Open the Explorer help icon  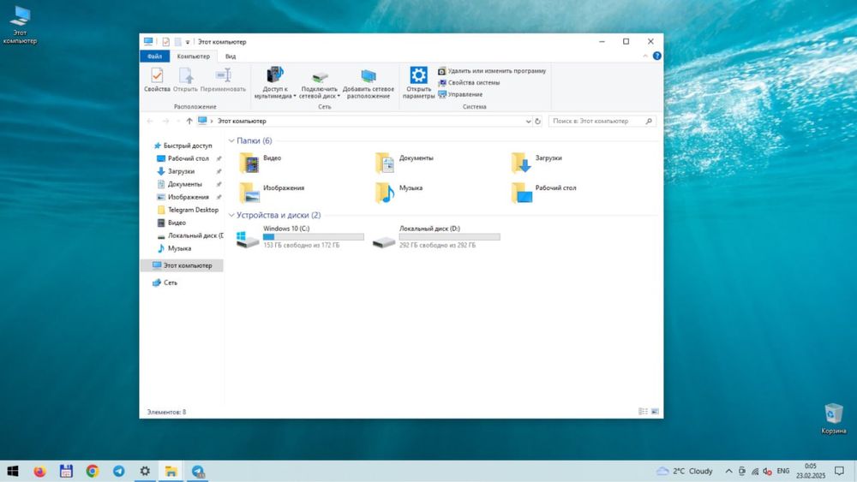pos(657,56)
